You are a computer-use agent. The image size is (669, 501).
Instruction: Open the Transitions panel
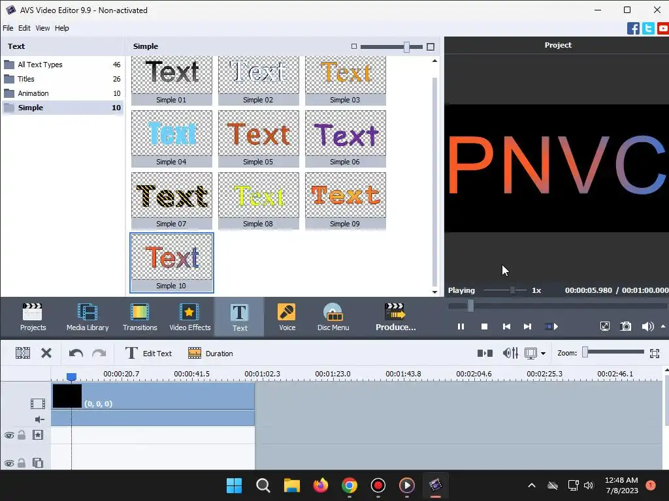140,317
